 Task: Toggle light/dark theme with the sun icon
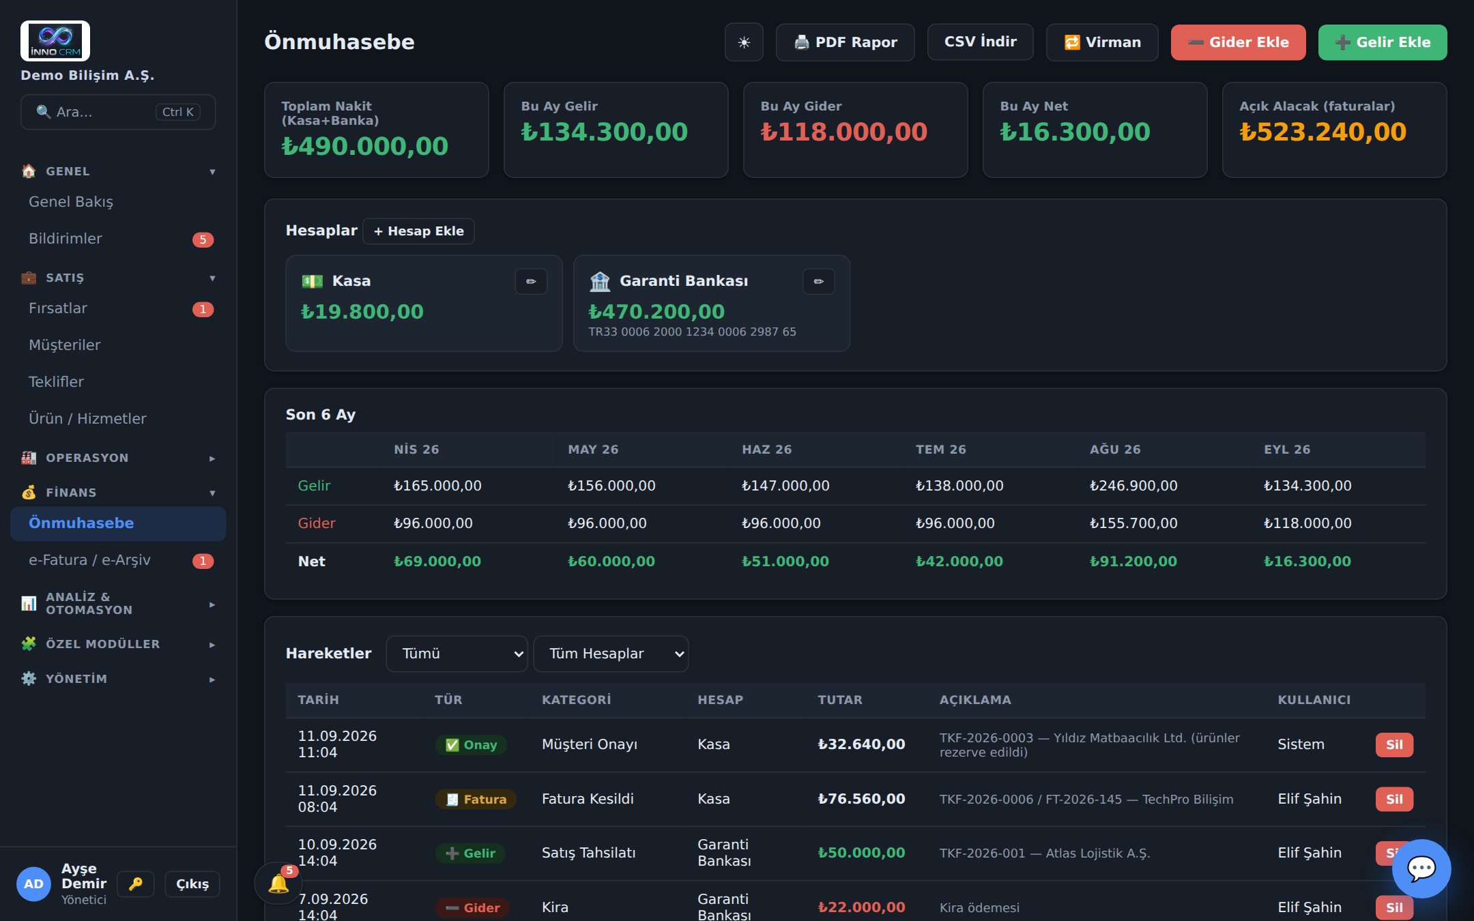coord(744,42)
